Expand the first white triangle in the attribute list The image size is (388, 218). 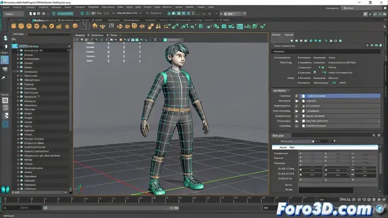click(x=296, y=101)
